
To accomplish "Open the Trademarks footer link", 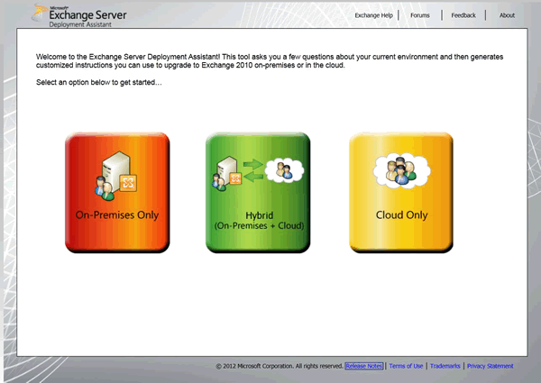I will [445, 366].
